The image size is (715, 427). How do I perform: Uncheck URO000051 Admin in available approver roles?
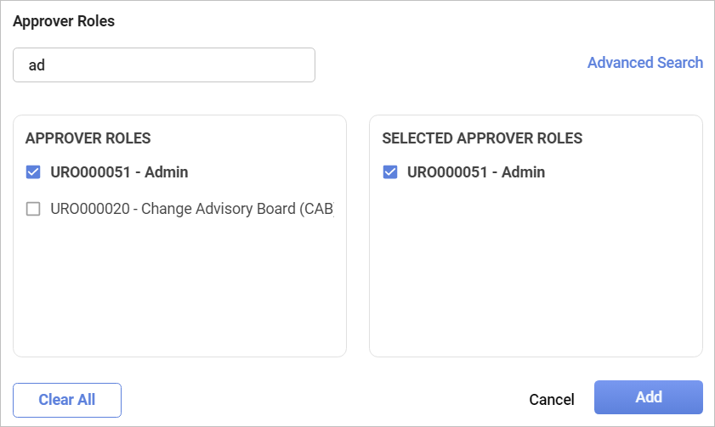pos(33,172)
